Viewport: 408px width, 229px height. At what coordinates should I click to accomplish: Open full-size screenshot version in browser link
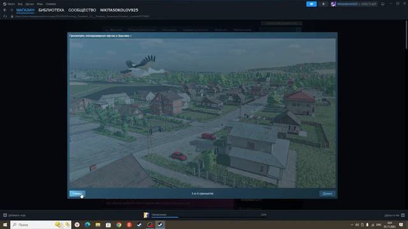point(101,36)
